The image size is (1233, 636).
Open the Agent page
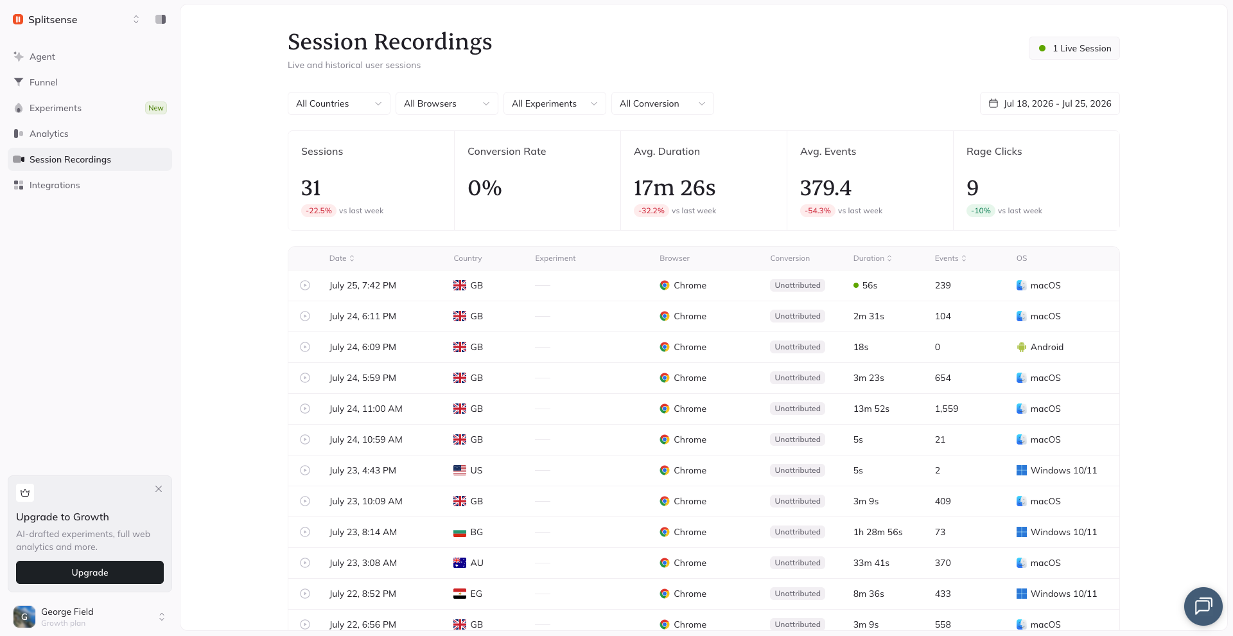pos(90,57)
